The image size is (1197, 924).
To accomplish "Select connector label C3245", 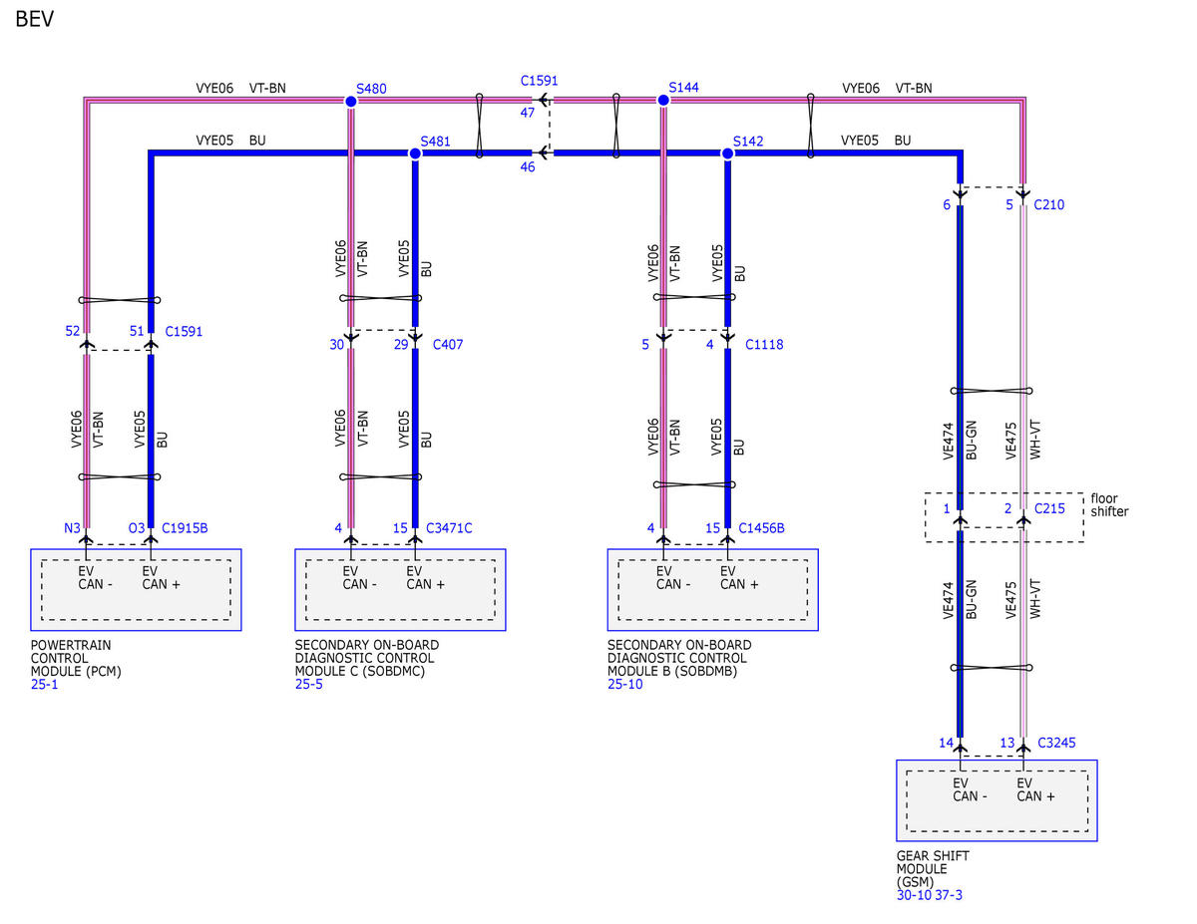I will click(x=1056, y=743).
